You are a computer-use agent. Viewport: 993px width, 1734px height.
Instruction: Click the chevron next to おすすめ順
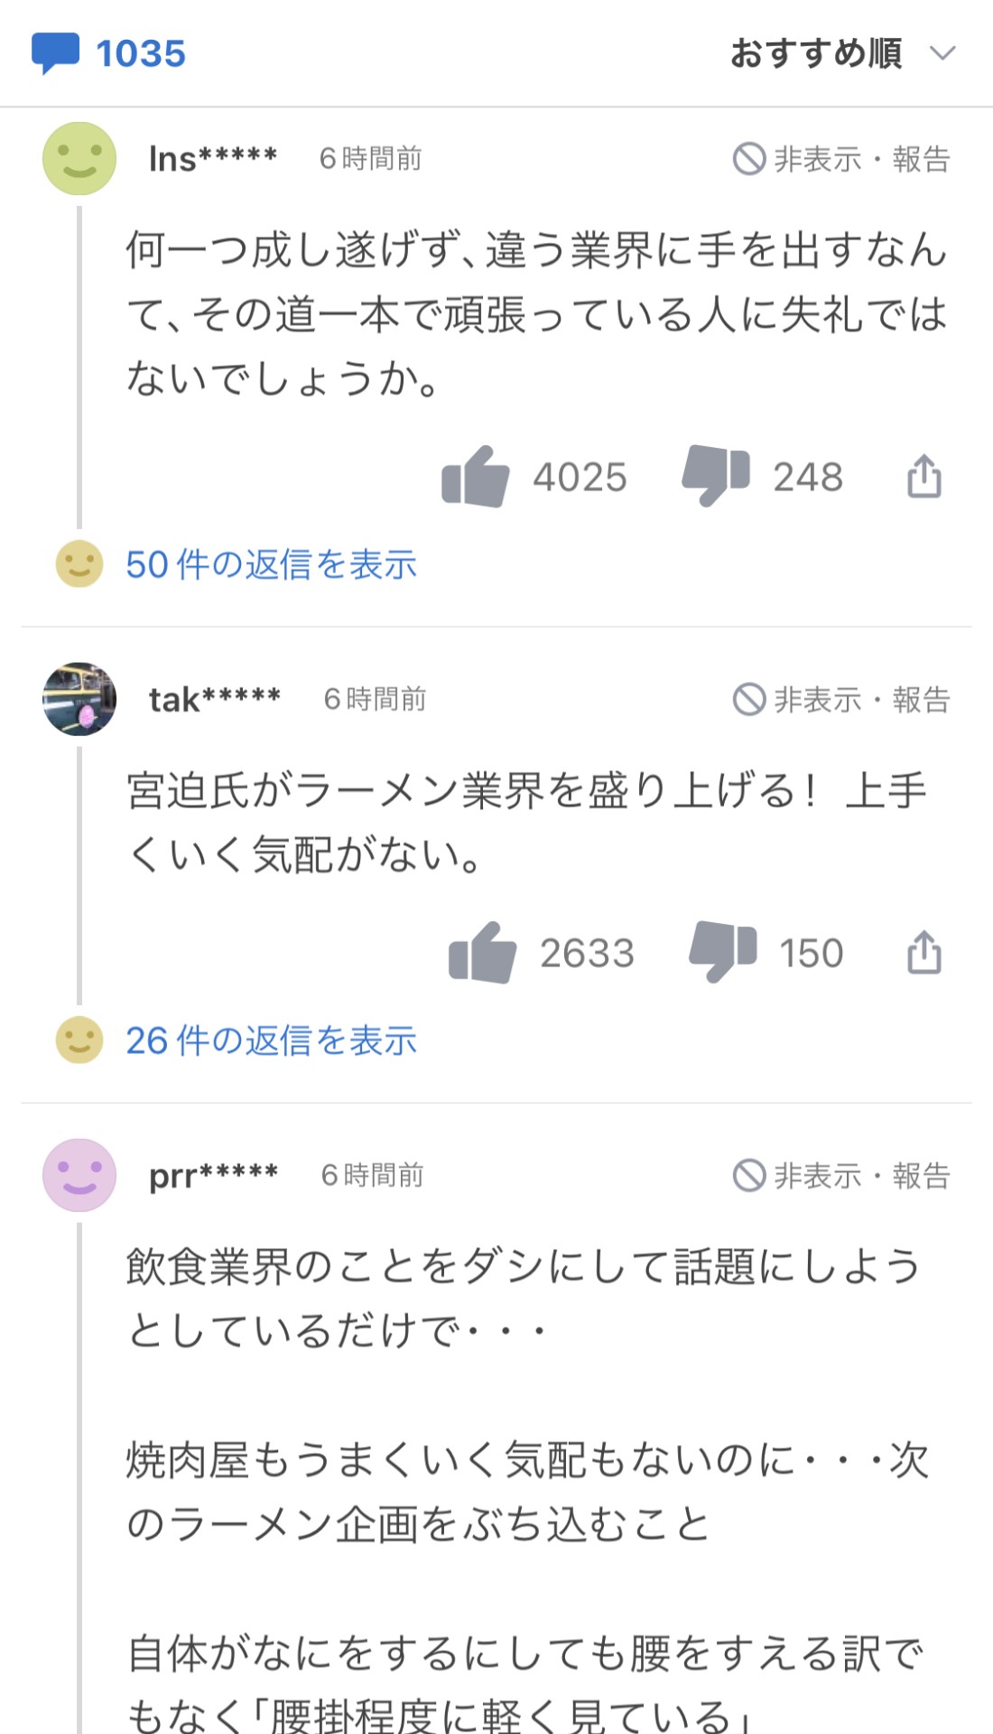pos(942,53)
